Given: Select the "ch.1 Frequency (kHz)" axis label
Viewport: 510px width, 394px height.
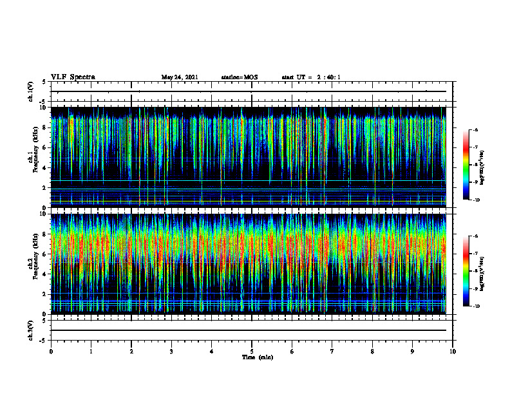Looking at the screenshot, I should coord(33,149).
